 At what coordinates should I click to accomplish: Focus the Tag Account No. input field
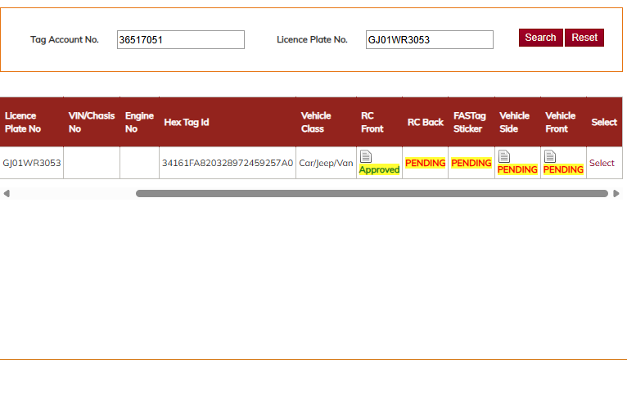[x=181, y=40]
